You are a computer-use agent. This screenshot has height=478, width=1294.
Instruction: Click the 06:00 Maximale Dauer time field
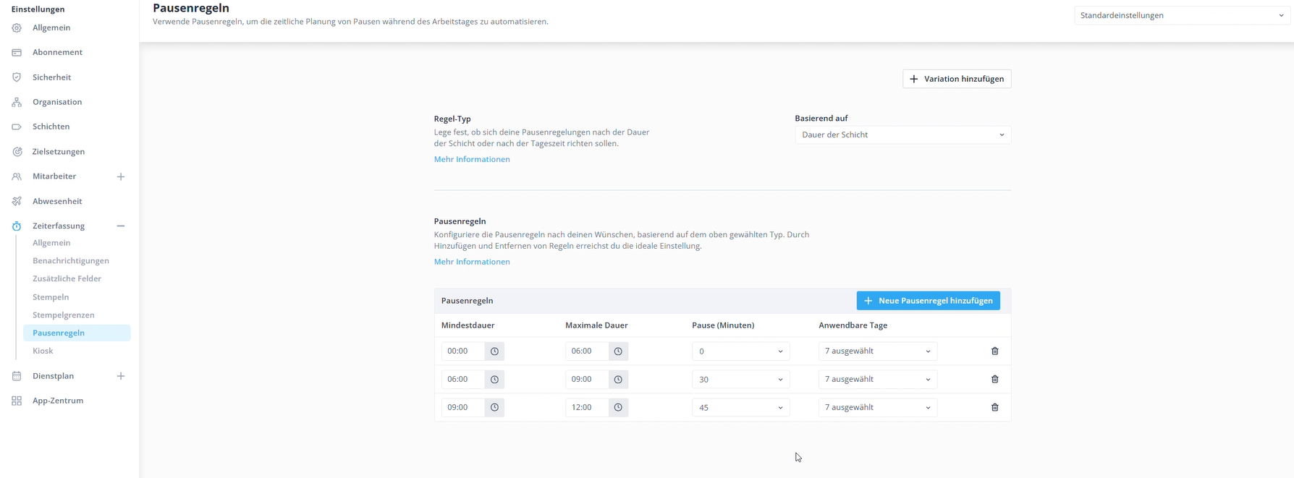pos(587,351)
